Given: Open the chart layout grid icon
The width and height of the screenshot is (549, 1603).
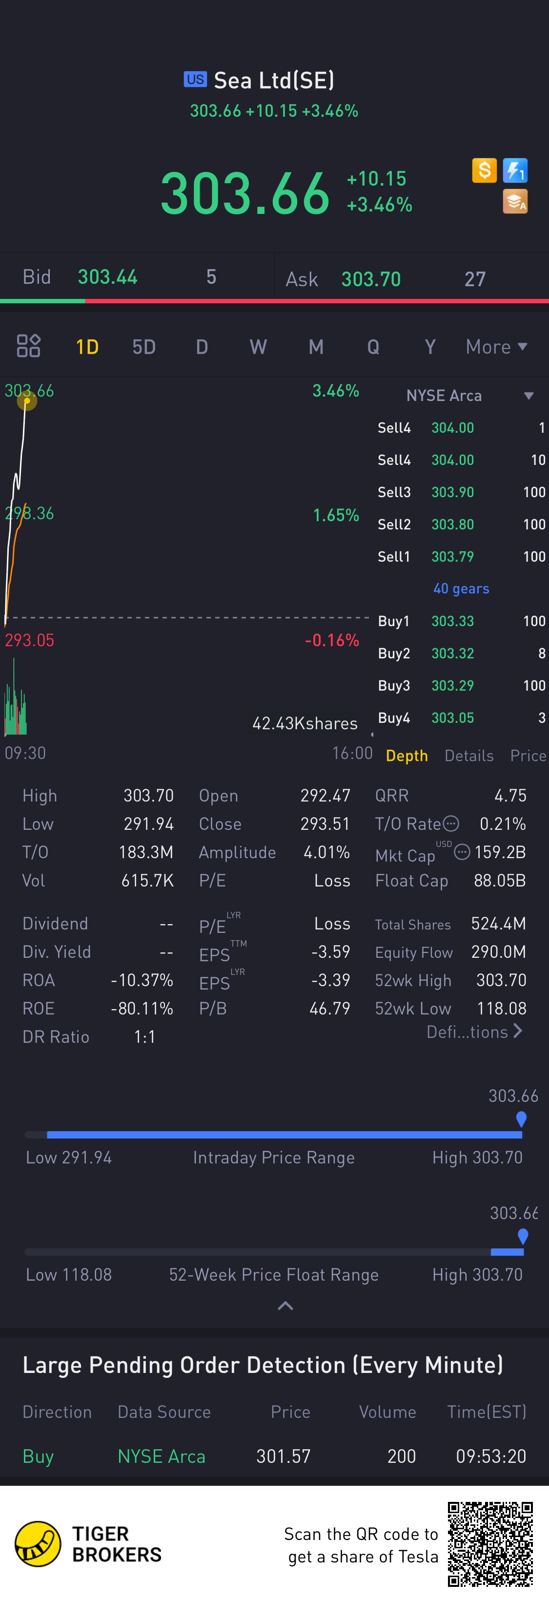Looking at the screenshot, I should click(29, 346).
